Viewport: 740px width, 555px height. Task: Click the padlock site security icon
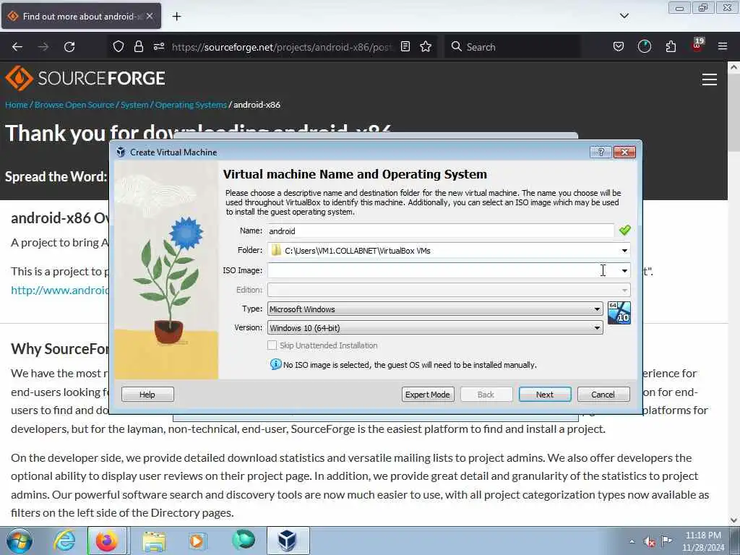click(139, 47)
